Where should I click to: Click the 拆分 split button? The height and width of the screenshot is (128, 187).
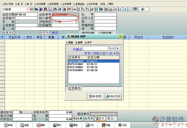pyautogui.click(x=100, y=118)
